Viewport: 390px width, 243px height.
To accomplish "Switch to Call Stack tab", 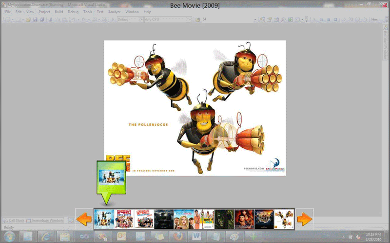I will point(14,221).
